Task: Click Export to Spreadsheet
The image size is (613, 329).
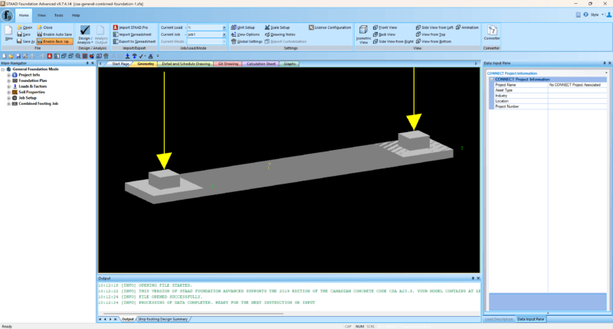Action: point(134,41)
